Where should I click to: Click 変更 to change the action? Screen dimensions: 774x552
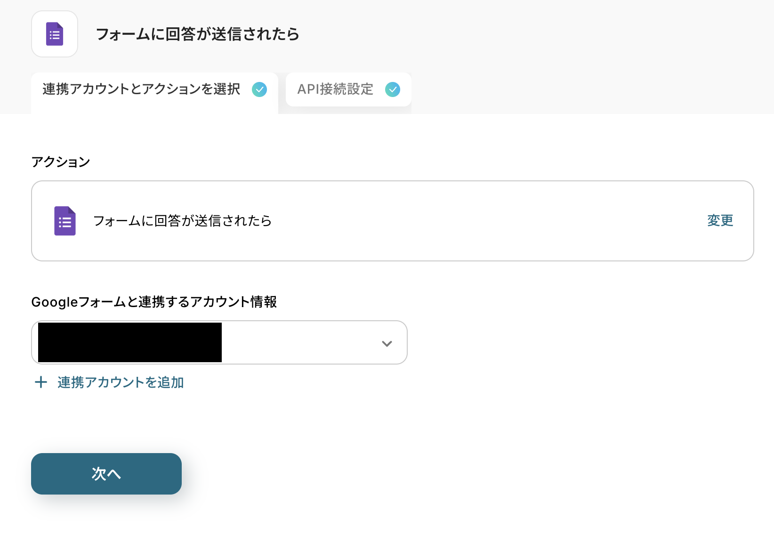(x=720, y=220)
